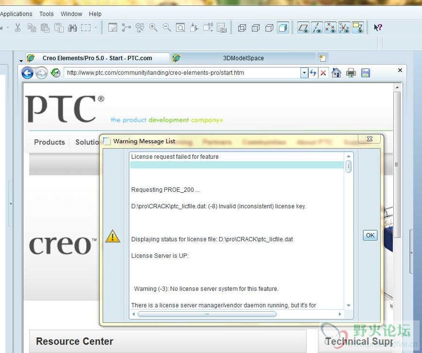Select 'License Server is UP:' line
The image size is (422, 353).
237,256
